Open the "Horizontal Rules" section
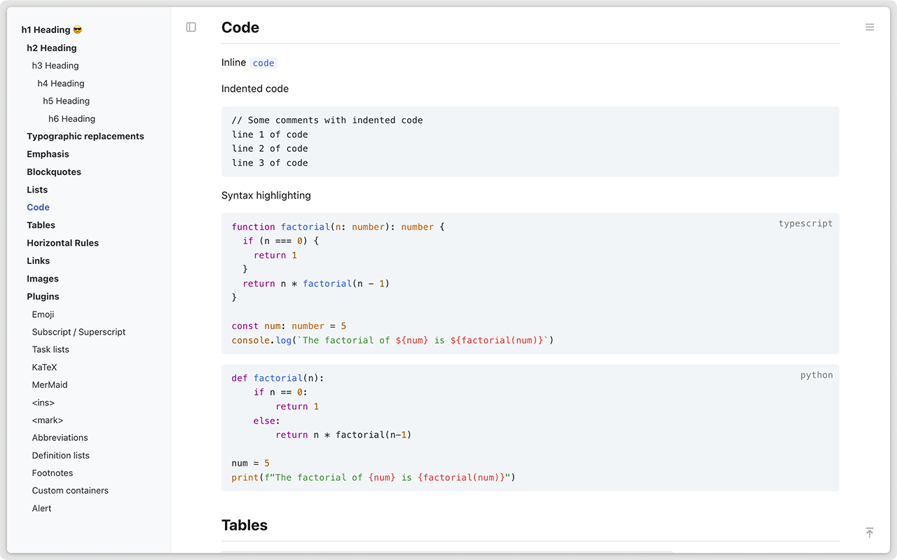This screenshot has width=897, height=560. [62, 242]
